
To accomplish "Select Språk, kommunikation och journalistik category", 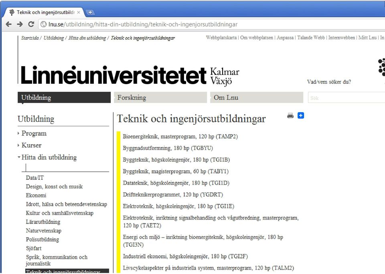I will click(57, 260).
